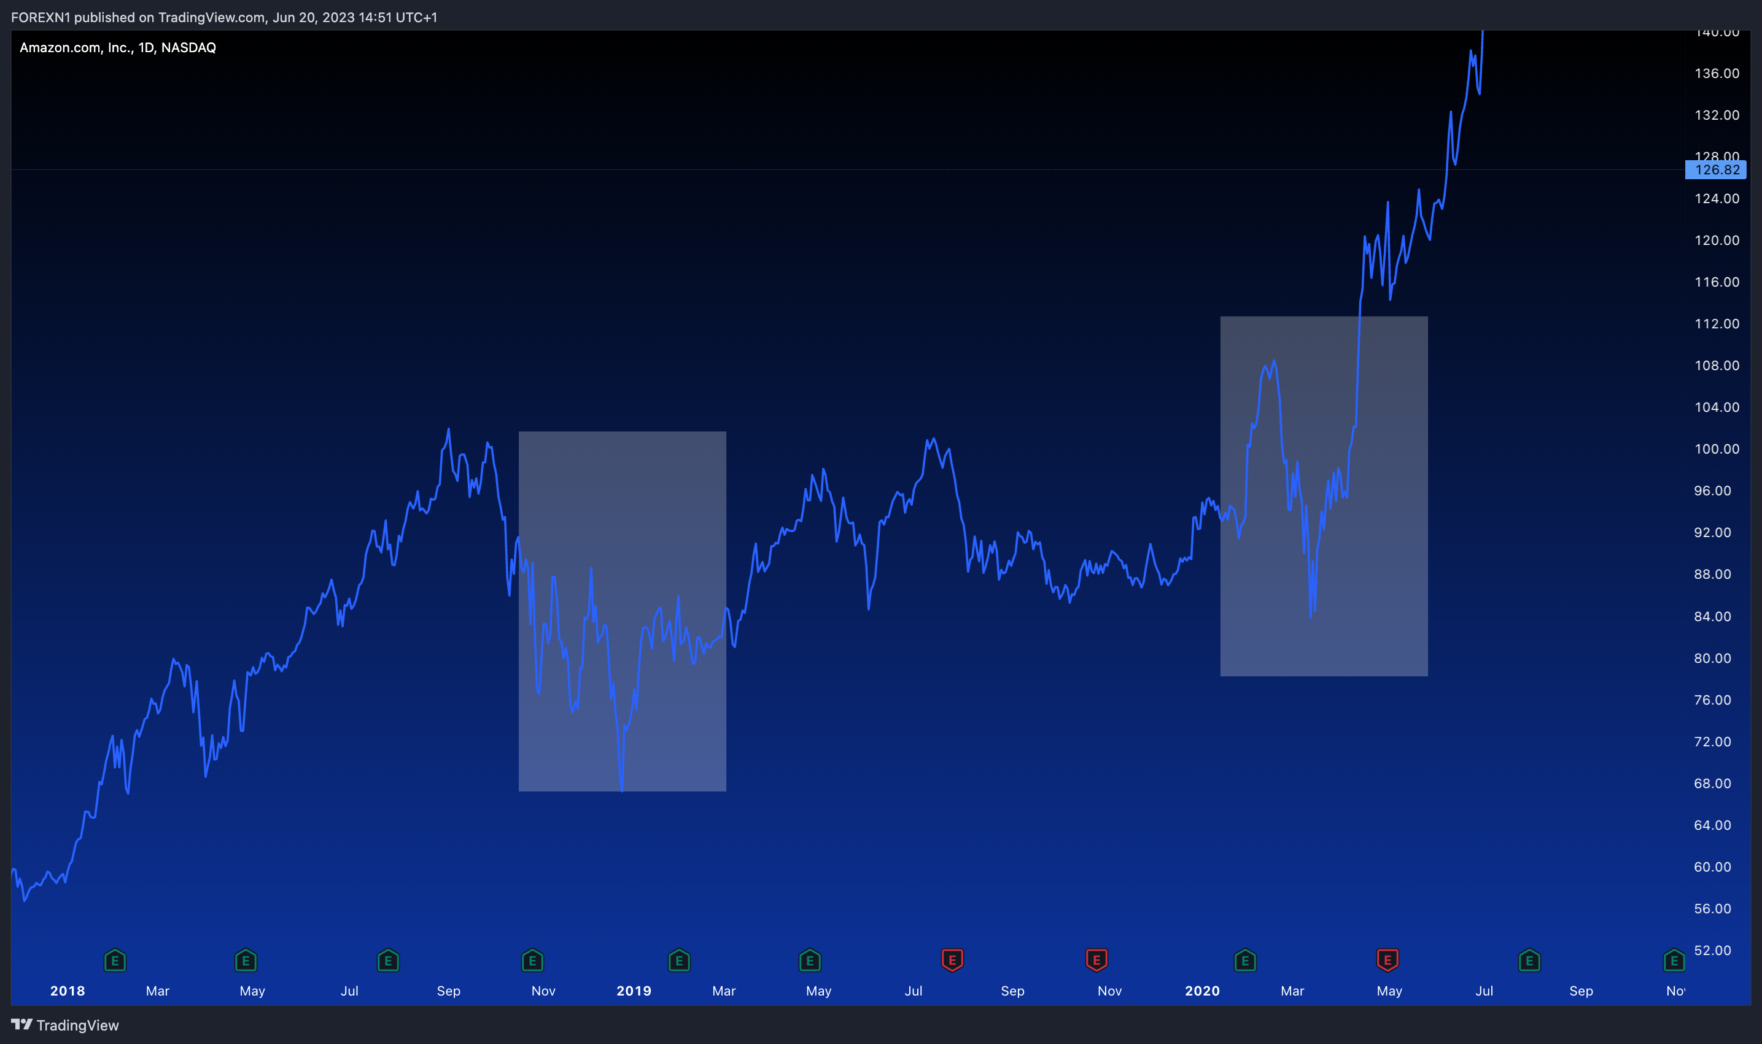Click the 120.00 price axis label
This screenshot has width=1762, height=1044.
coord(1717,240)
